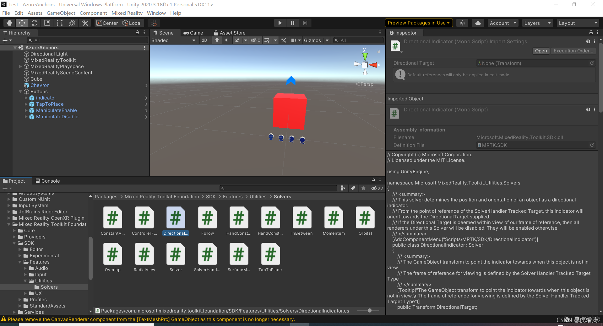Image resolution: width=603 pixels, height=326 pixels.
Task: Expand the TapToPlace prefab in Hierarchy
Action: (26, 104)
